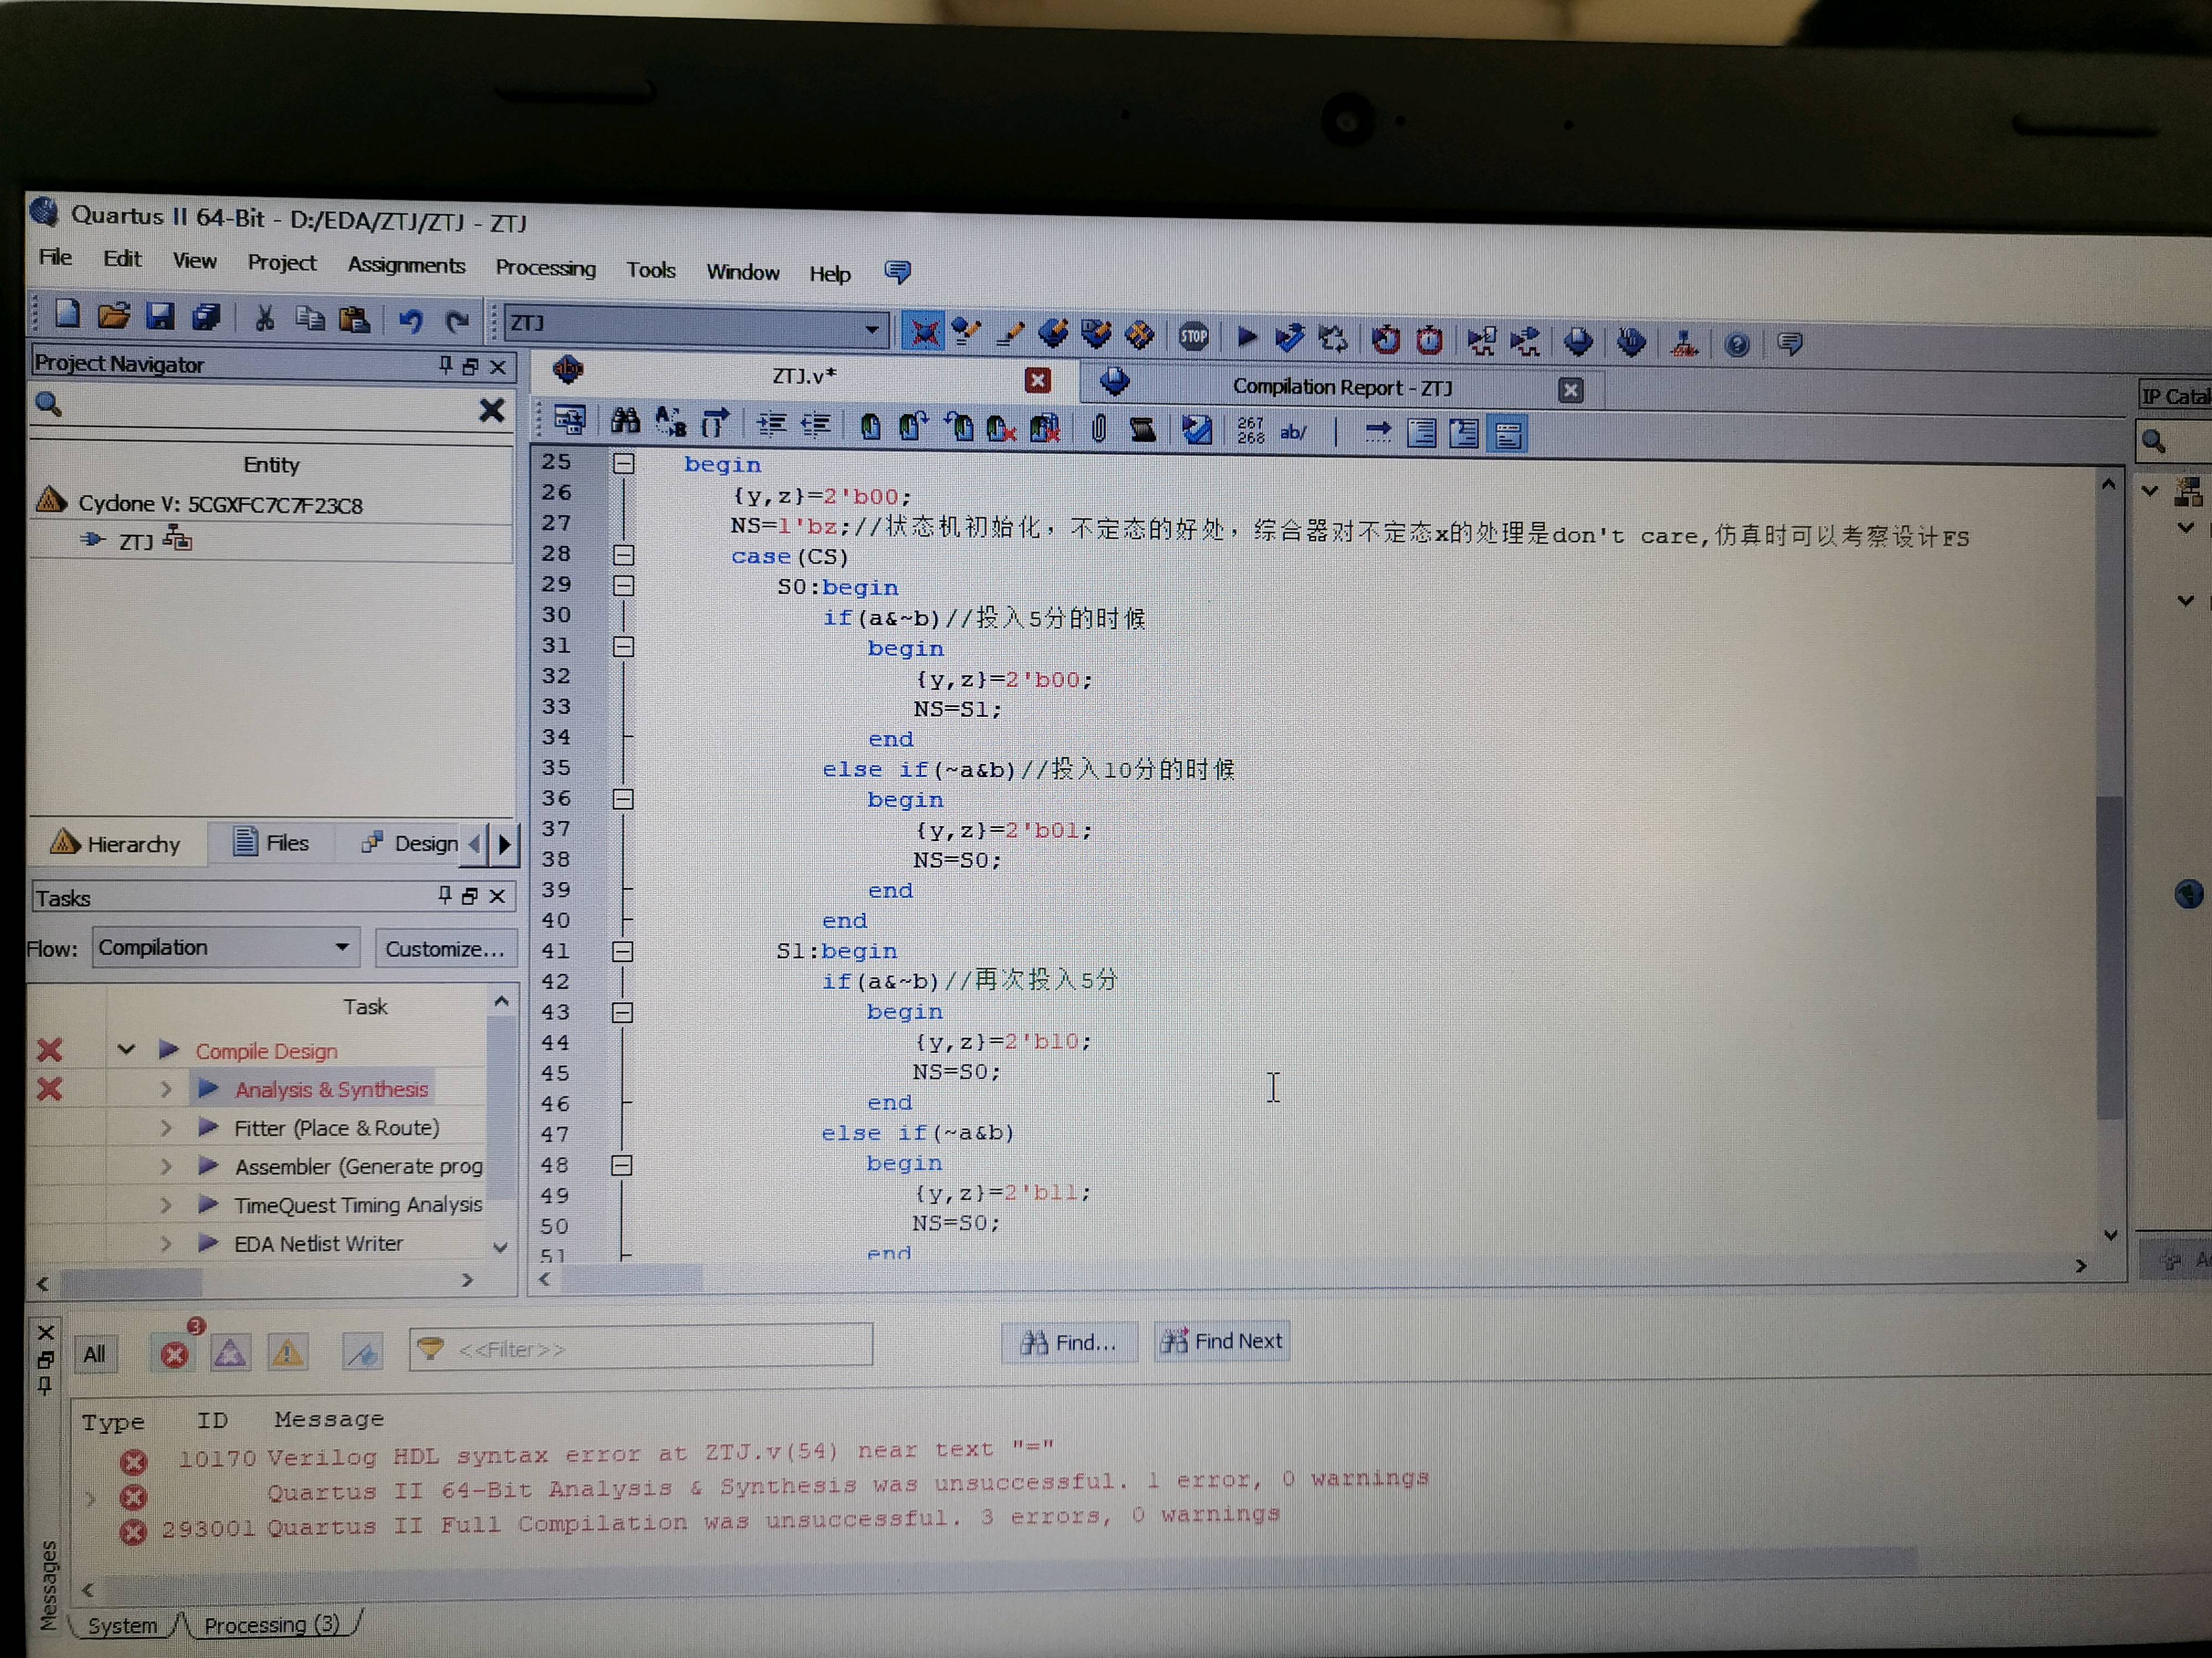Image resolution: width=2212 pixels, height=1658 pixels.
Task: Click the Find Next button
Action: tap(1222, 1341)
